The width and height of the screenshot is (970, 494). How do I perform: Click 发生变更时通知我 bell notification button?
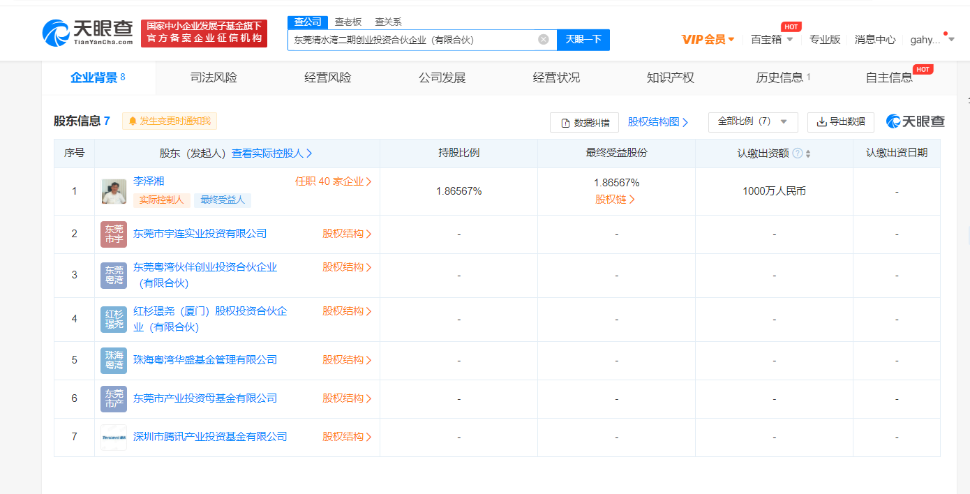[x=170, y=121]
